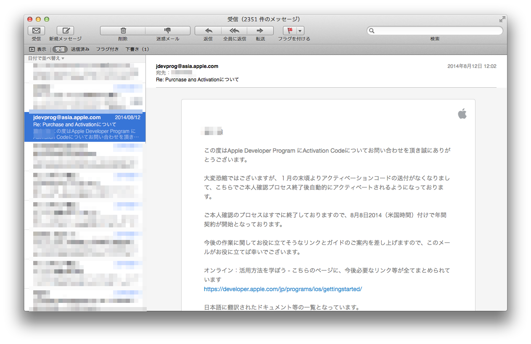531x344 pixels.
Task: Forward the email with the 転送 arrow icon
Action: [260, 31]
